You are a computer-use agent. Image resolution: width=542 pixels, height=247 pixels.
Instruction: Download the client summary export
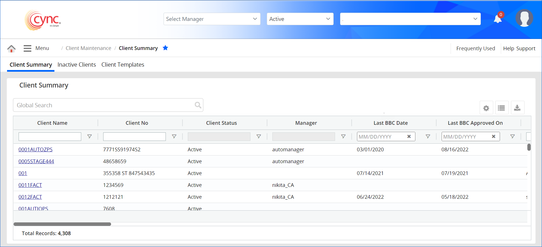517,108
